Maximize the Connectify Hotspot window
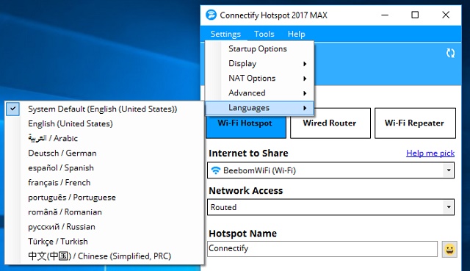470x271 pixels. pyautogui.click(x=415, y=15)
